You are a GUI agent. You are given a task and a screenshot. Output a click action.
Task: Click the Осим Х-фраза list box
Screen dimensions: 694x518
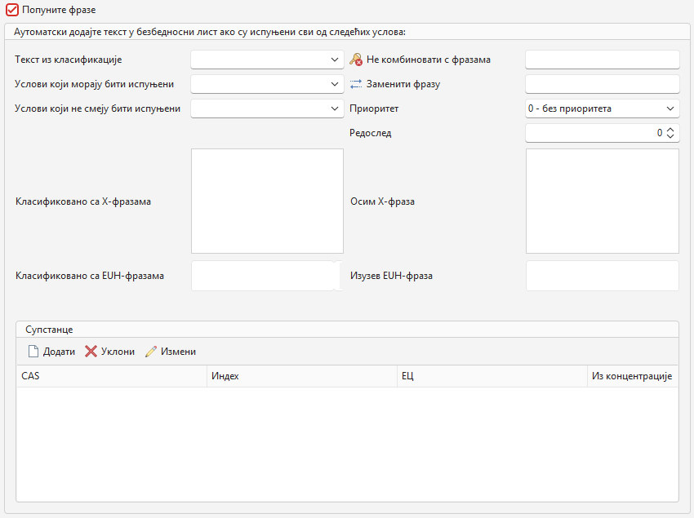click(602, 201)
